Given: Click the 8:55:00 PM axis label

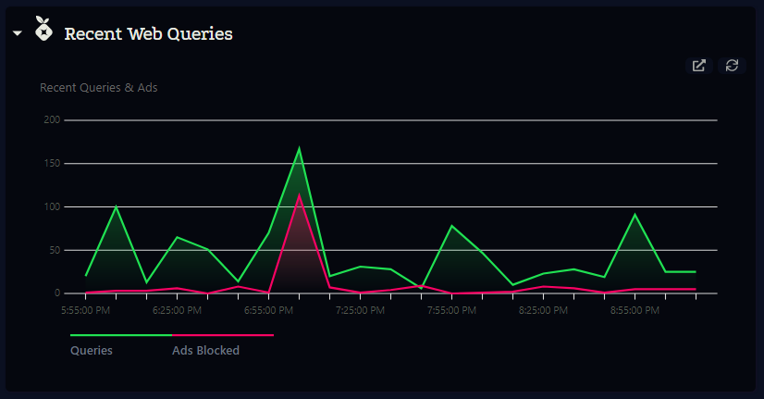Looking at the screenshot, I should click(635, 311).
